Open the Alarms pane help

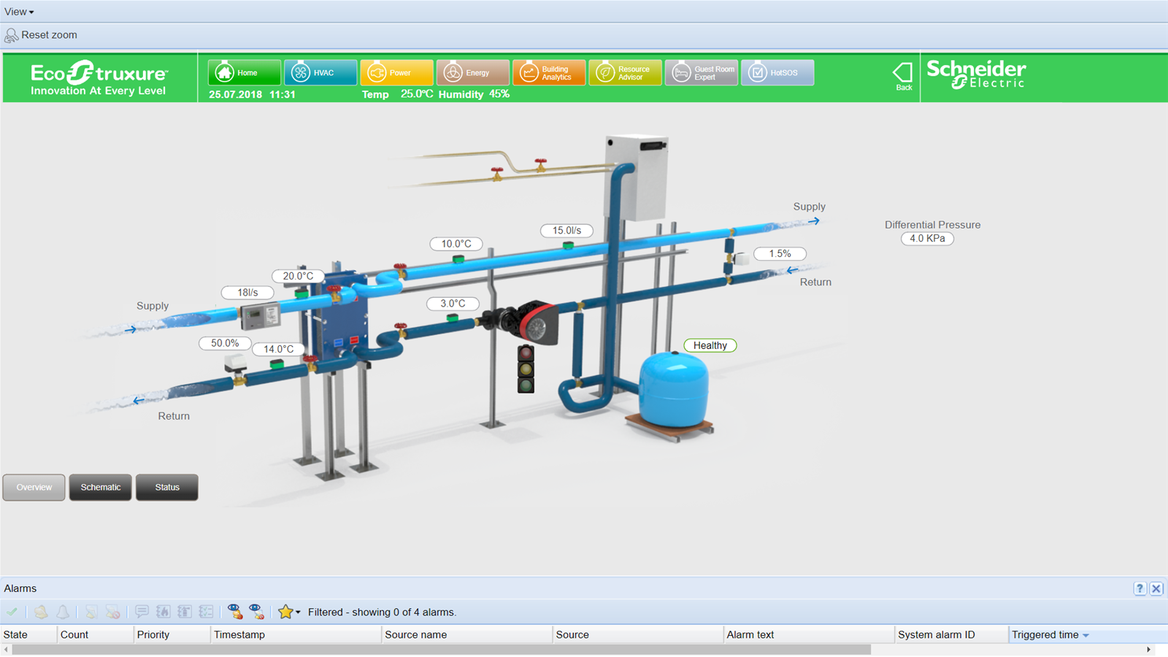click(x=1140, y=588)
